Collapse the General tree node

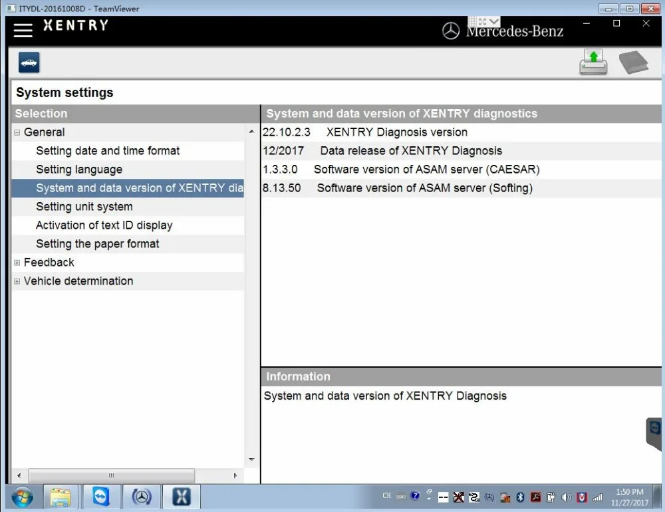pos(17,132)
